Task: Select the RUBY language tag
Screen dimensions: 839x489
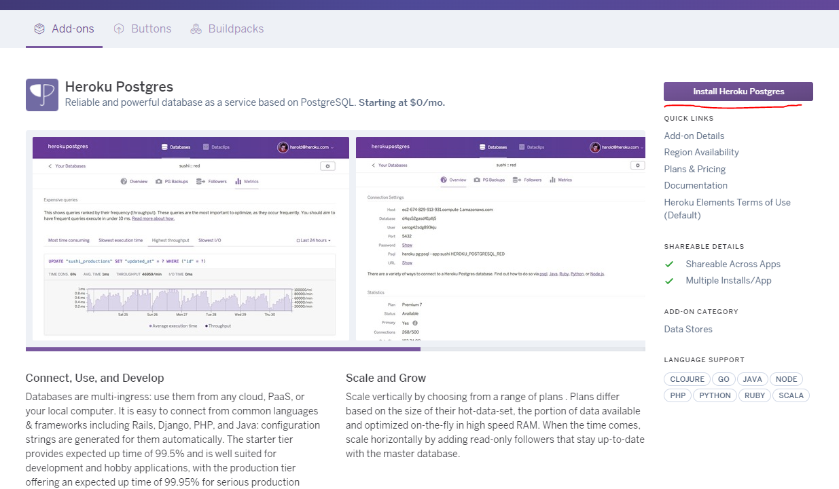Action: click(755, 395)
